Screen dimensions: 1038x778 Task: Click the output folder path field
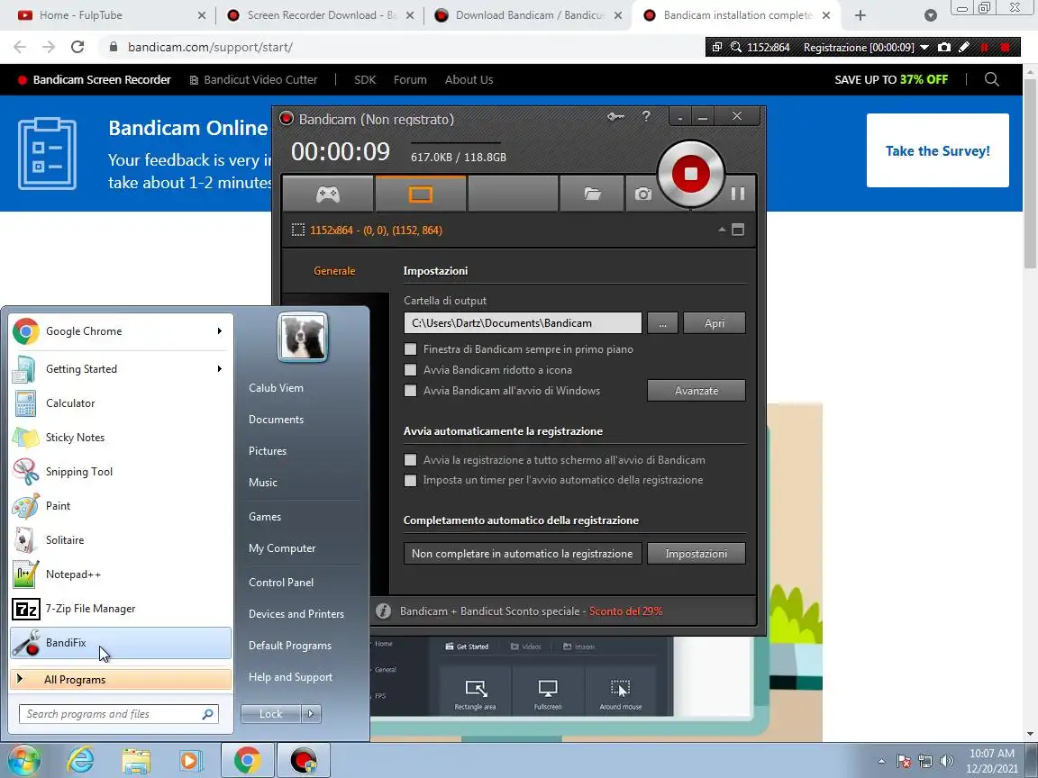click(x=523, y=323)
